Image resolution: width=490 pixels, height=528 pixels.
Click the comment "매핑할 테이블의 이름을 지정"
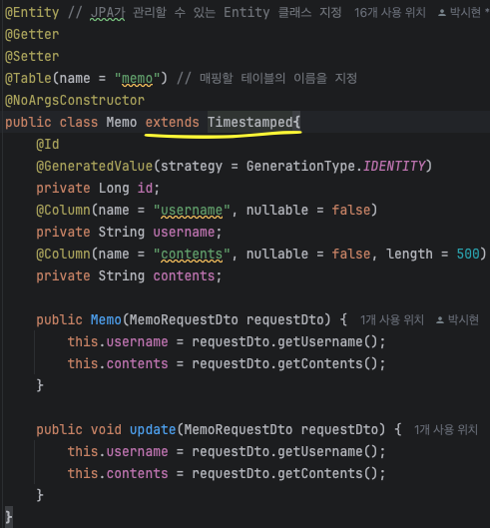(x=278, y=79)
